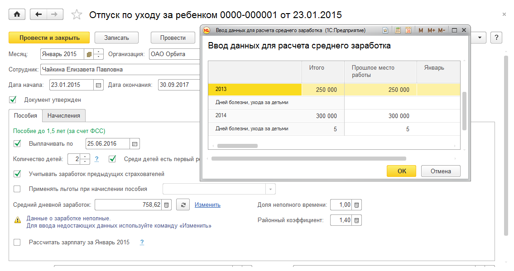The width and height of the screenshot is (514, 271).
Task: Open the calendar icon in dialog title bar
Action: pos(408,30)
